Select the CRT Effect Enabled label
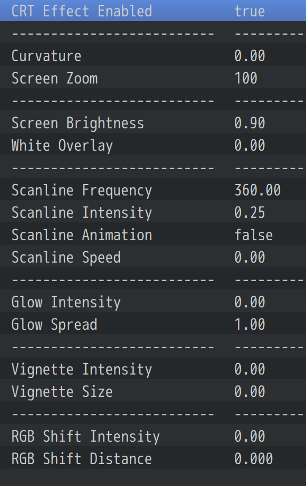 coord(82,11)
